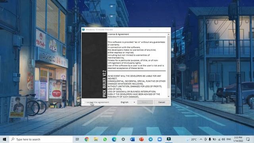Click the microphone tray icon
This screenshot has width=254, height=143.
210,139
